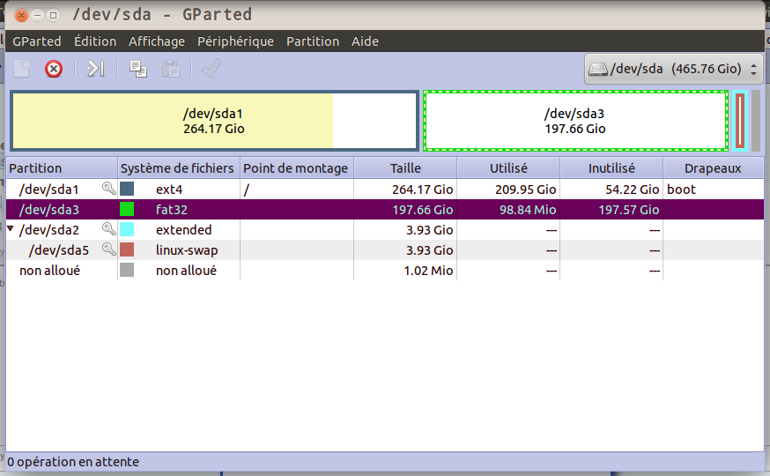This screenshot has height=476, width=770.
Task: Click the key icon on /dev/sda2 row
Action: (108, 228)
